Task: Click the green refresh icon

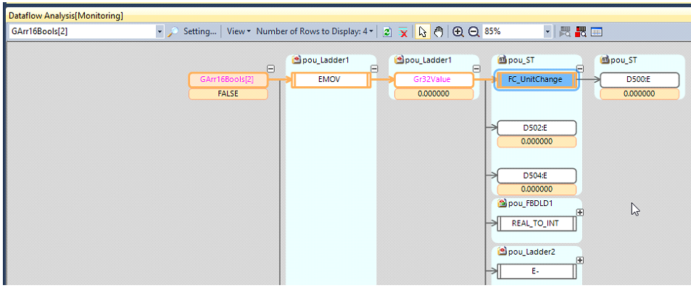Action: [387, 32]
